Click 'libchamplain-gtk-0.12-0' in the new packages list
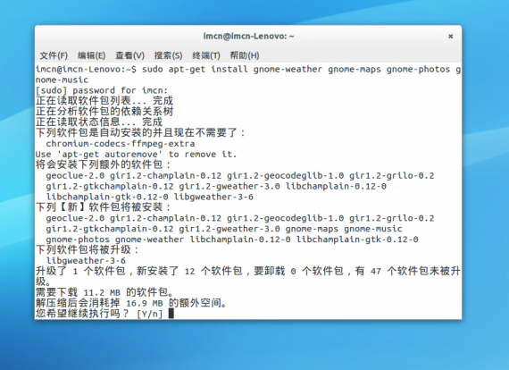The width and height of the screenshot is (509, 370). [x=357, y=240]
